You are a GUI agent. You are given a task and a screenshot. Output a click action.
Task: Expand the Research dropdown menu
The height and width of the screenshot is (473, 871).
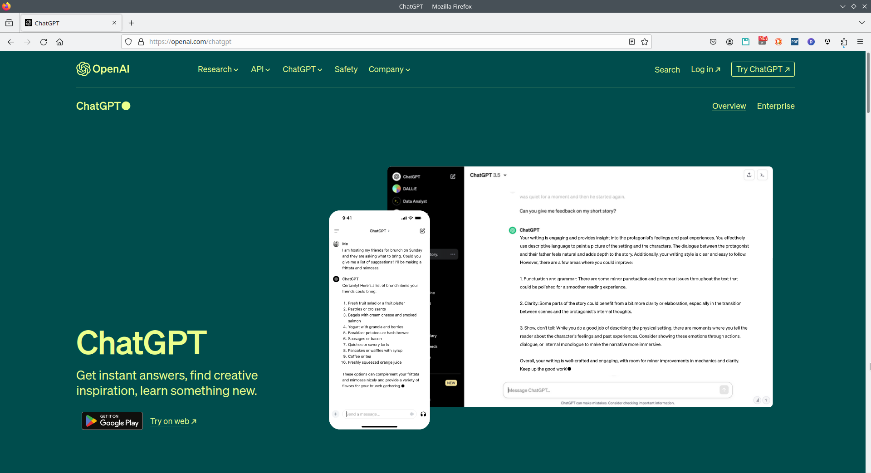pos(218,69)
